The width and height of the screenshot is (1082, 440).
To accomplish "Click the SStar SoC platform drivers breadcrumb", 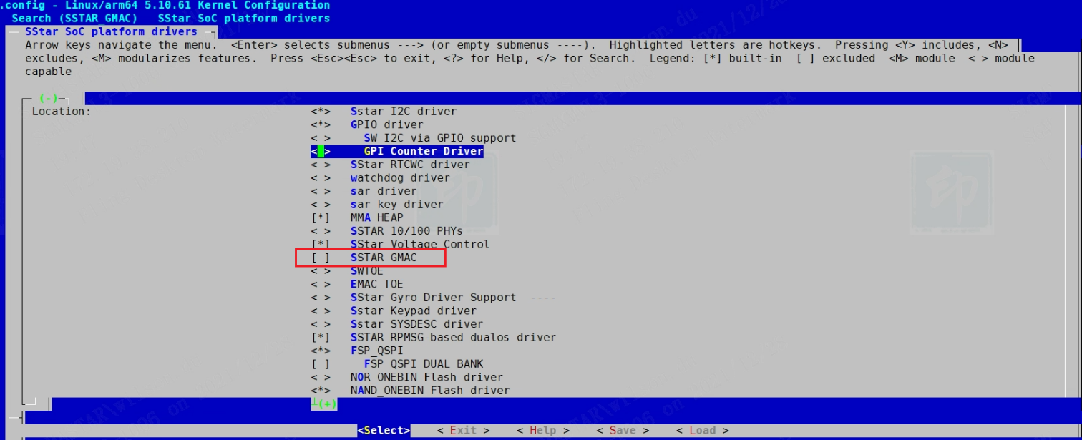I will [244, 18].
